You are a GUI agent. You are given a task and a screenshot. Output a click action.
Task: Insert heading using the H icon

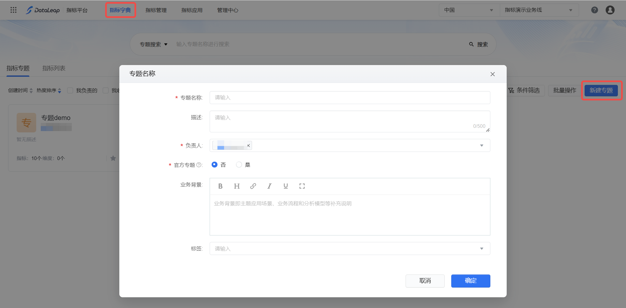pos(237,186)
